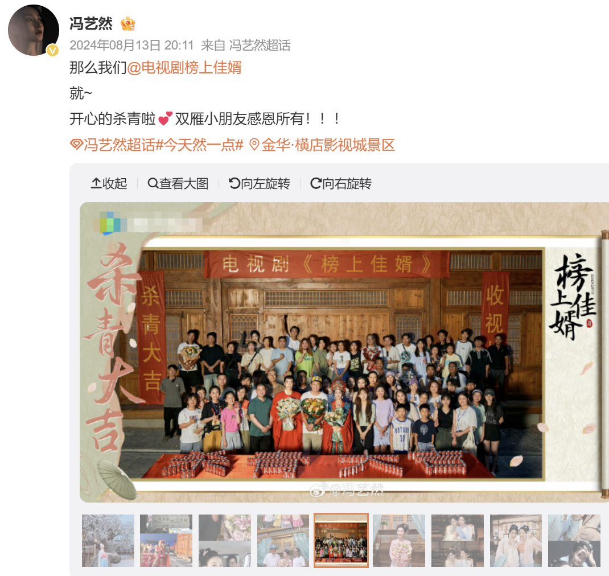609x576 pixels.
Task: Select the first thumbnail with blossoming tree
Action: pos(108,541)
